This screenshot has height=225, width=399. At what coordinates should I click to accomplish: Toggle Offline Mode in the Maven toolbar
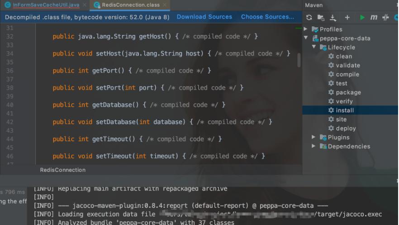click(x=385, y=17)
